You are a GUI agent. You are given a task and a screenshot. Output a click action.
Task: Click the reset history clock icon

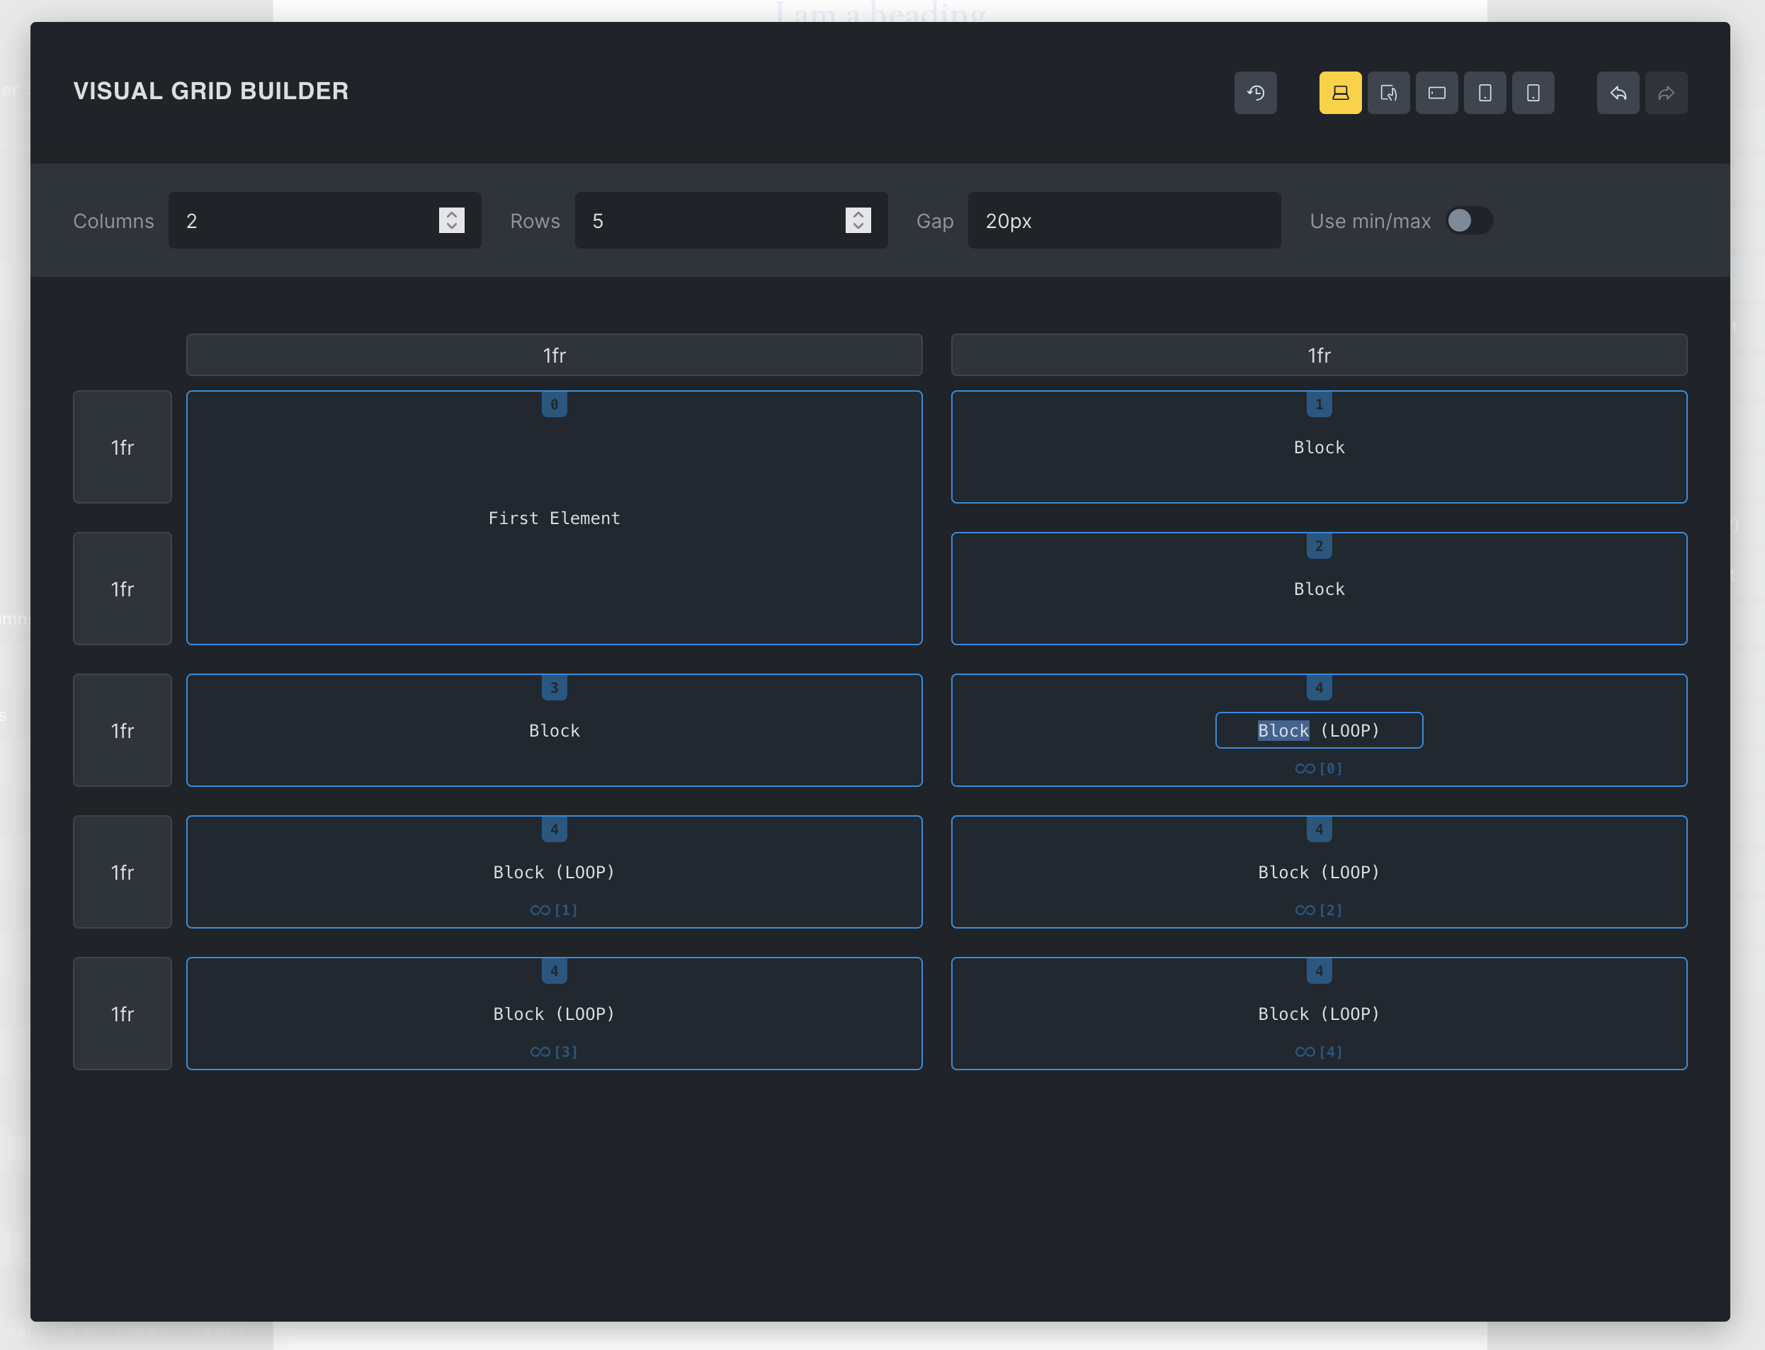click(x=1255, y=92)
